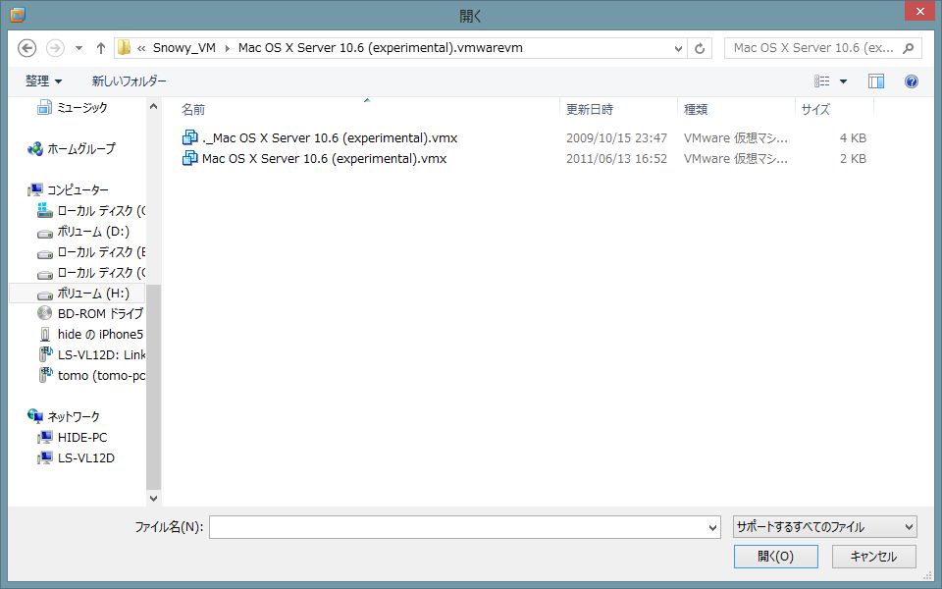
Task: Click icon of the 2 KB vmx file
Action: [189, 158]
